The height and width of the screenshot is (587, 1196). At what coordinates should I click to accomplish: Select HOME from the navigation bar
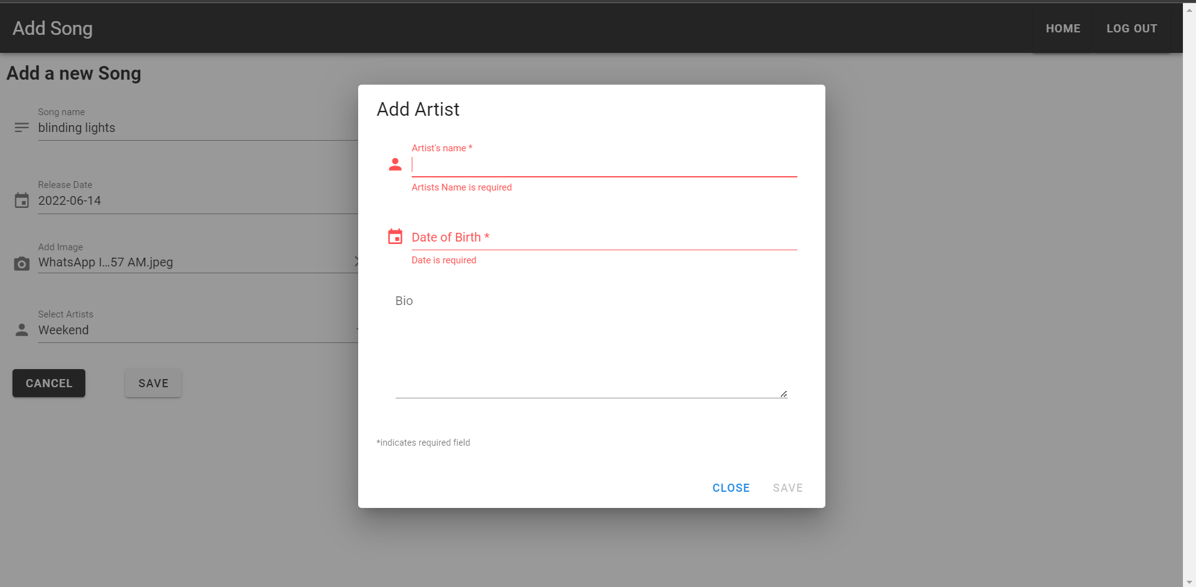tap(1063, 28)
